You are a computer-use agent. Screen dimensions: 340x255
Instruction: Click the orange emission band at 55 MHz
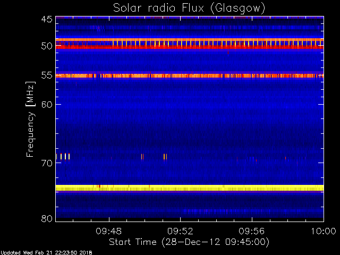[190, 75]
